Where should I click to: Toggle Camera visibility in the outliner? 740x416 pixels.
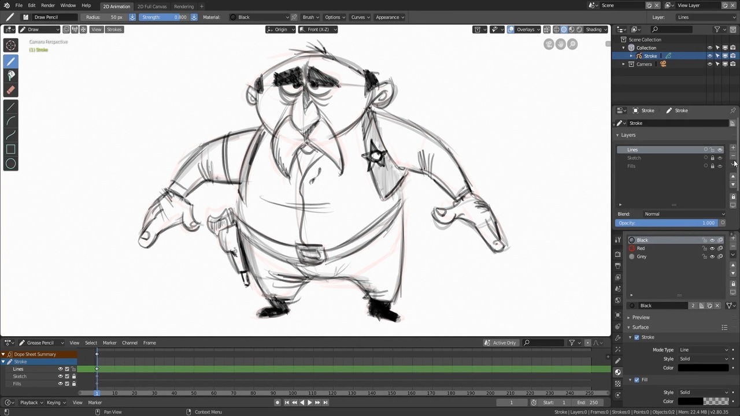click(x=710, y=64)
